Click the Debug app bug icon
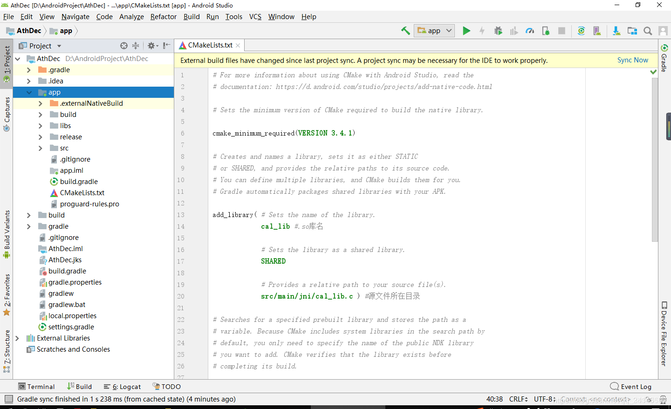 [x=498, y=31]
